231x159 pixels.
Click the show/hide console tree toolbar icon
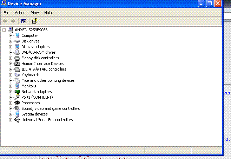coord(24,21)
